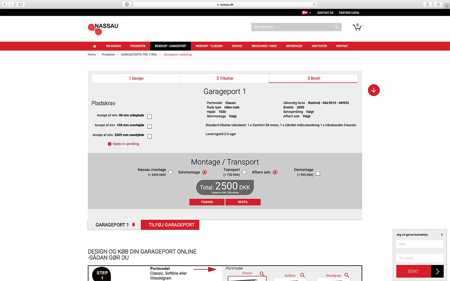Zoom the Classic portmodel with its magnifier
The height and width of the screenshot is (281, 450).
(262, 274)
